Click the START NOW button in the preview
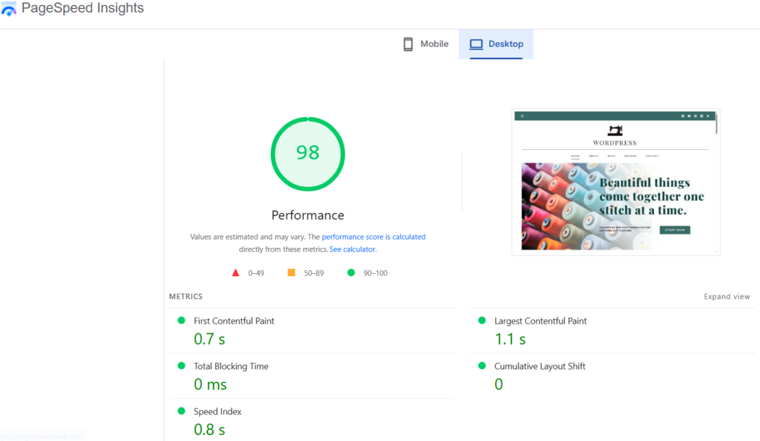Screen dimensions: 760x441 675,229
